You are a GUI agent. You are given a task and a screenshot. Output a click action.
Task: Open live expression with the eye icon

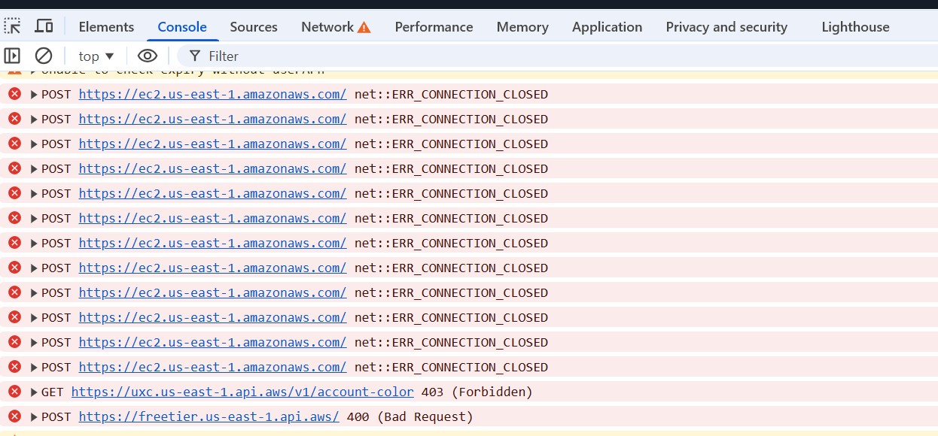[148, 56]
